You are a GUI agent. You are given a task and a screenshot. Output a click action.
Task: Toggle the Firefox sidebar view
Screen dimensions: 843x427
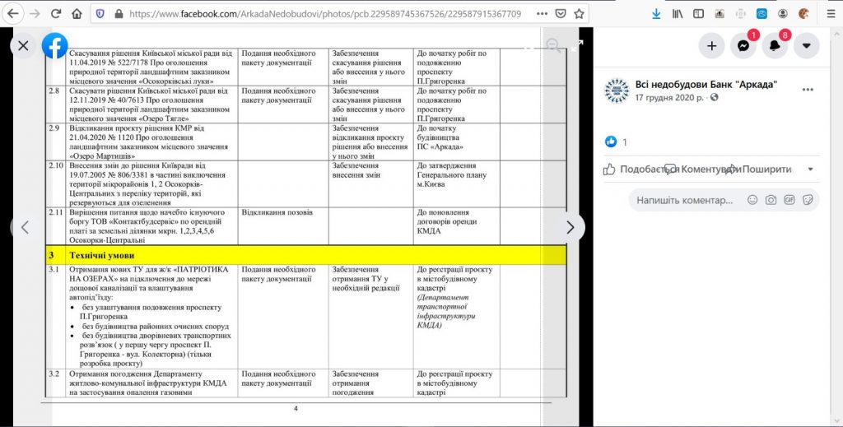click(698, 14)
